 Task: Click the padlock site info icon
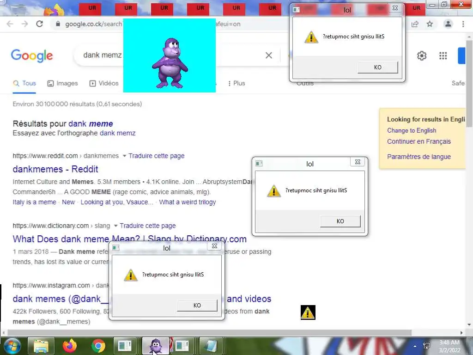pos(58,24)
